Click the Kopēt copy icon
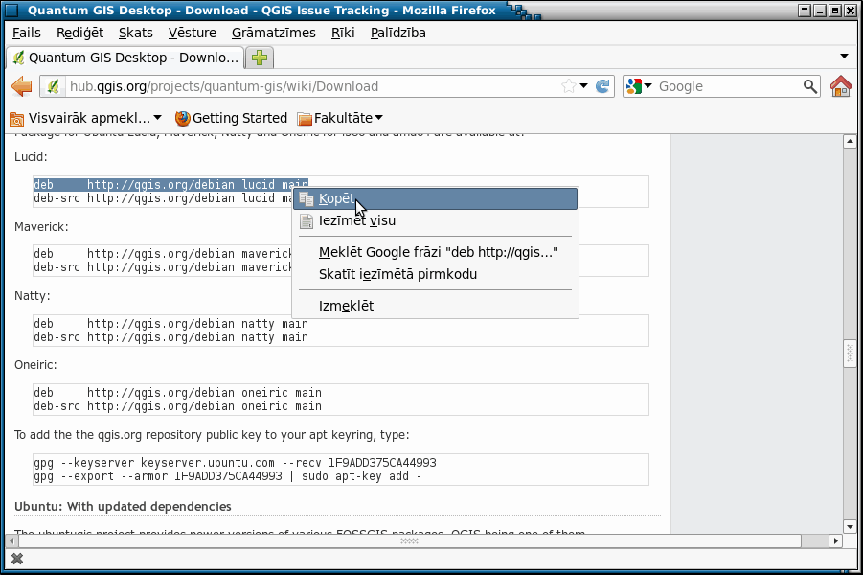This screenshot has width=863, height=575. (306, 198)
